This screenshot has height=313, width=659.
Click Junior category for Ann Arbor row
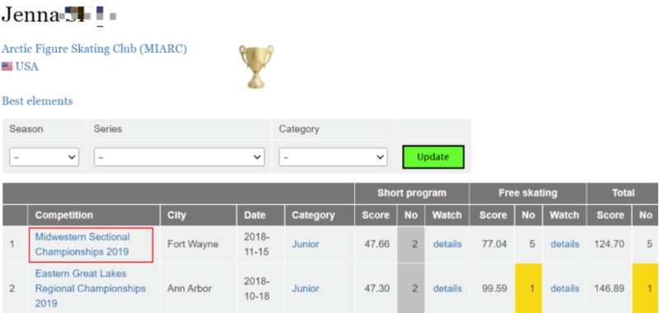pyautogui.click(x=306, y=288)
